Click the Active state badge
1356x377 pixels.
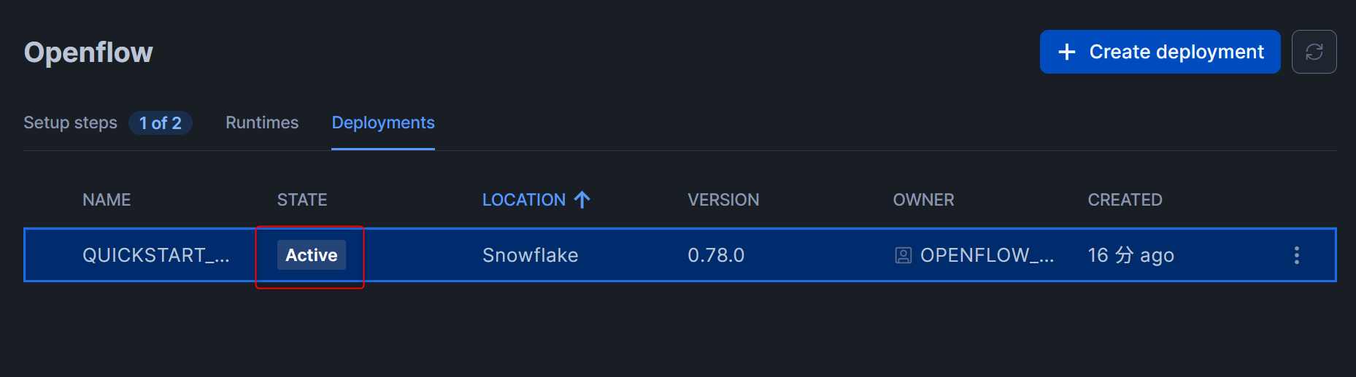pyautogui.click(x=312, y=255)
